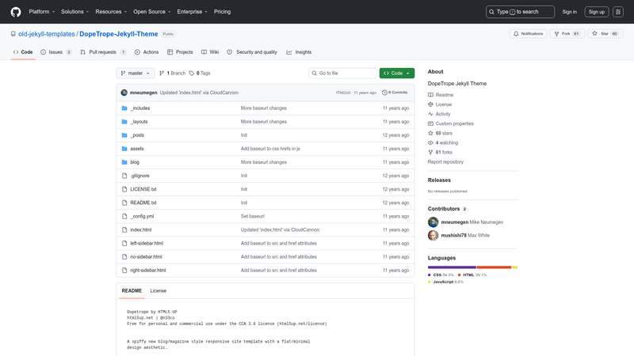Open the Activity link
Viewport: 634px width, 356px height.
click(x=439, y=114)
